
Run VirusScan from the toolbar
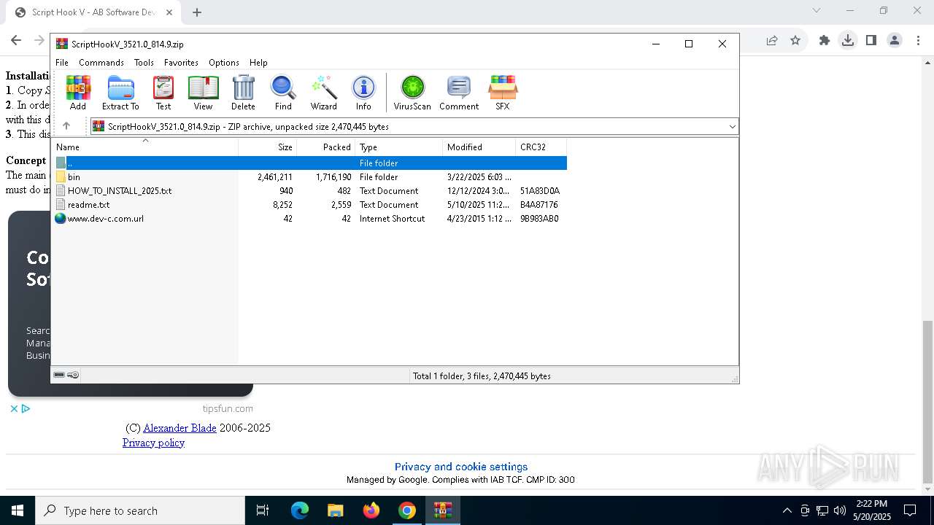pyautogui.click(x=412, y=93)
